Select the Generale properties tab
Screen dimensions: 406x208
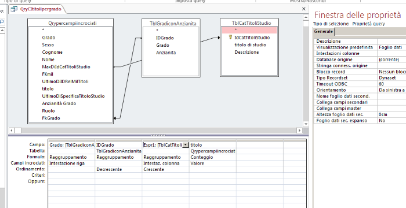[324, 31]
